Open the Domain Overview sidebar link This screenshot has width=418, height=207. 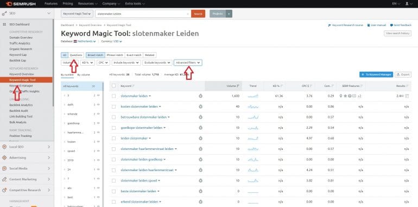coord(21,37)
